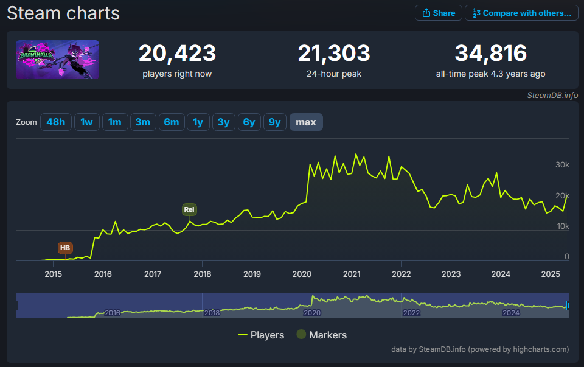Click the 34,816 all-time peak value
584x367 pixels.
(491, 54)
